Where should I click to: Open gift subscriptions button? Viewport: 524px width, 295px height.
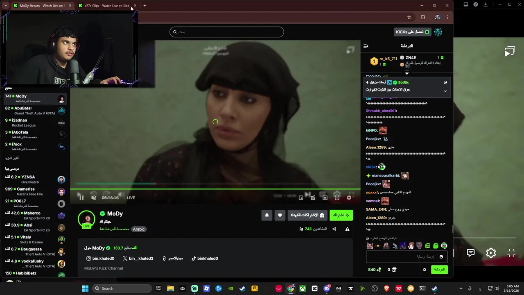[307, 215]
